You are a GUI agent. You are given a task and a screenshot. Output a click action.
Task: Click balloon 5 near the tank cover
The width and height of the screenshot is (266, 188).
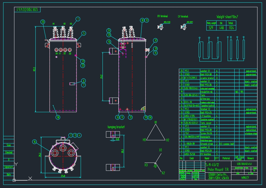click(84, 33)
